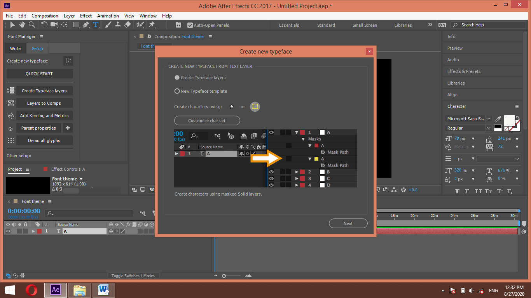Open the font family dropdown showing Microsoft Sans
This screenshot has height=298, width=531.
coord(468,119)
